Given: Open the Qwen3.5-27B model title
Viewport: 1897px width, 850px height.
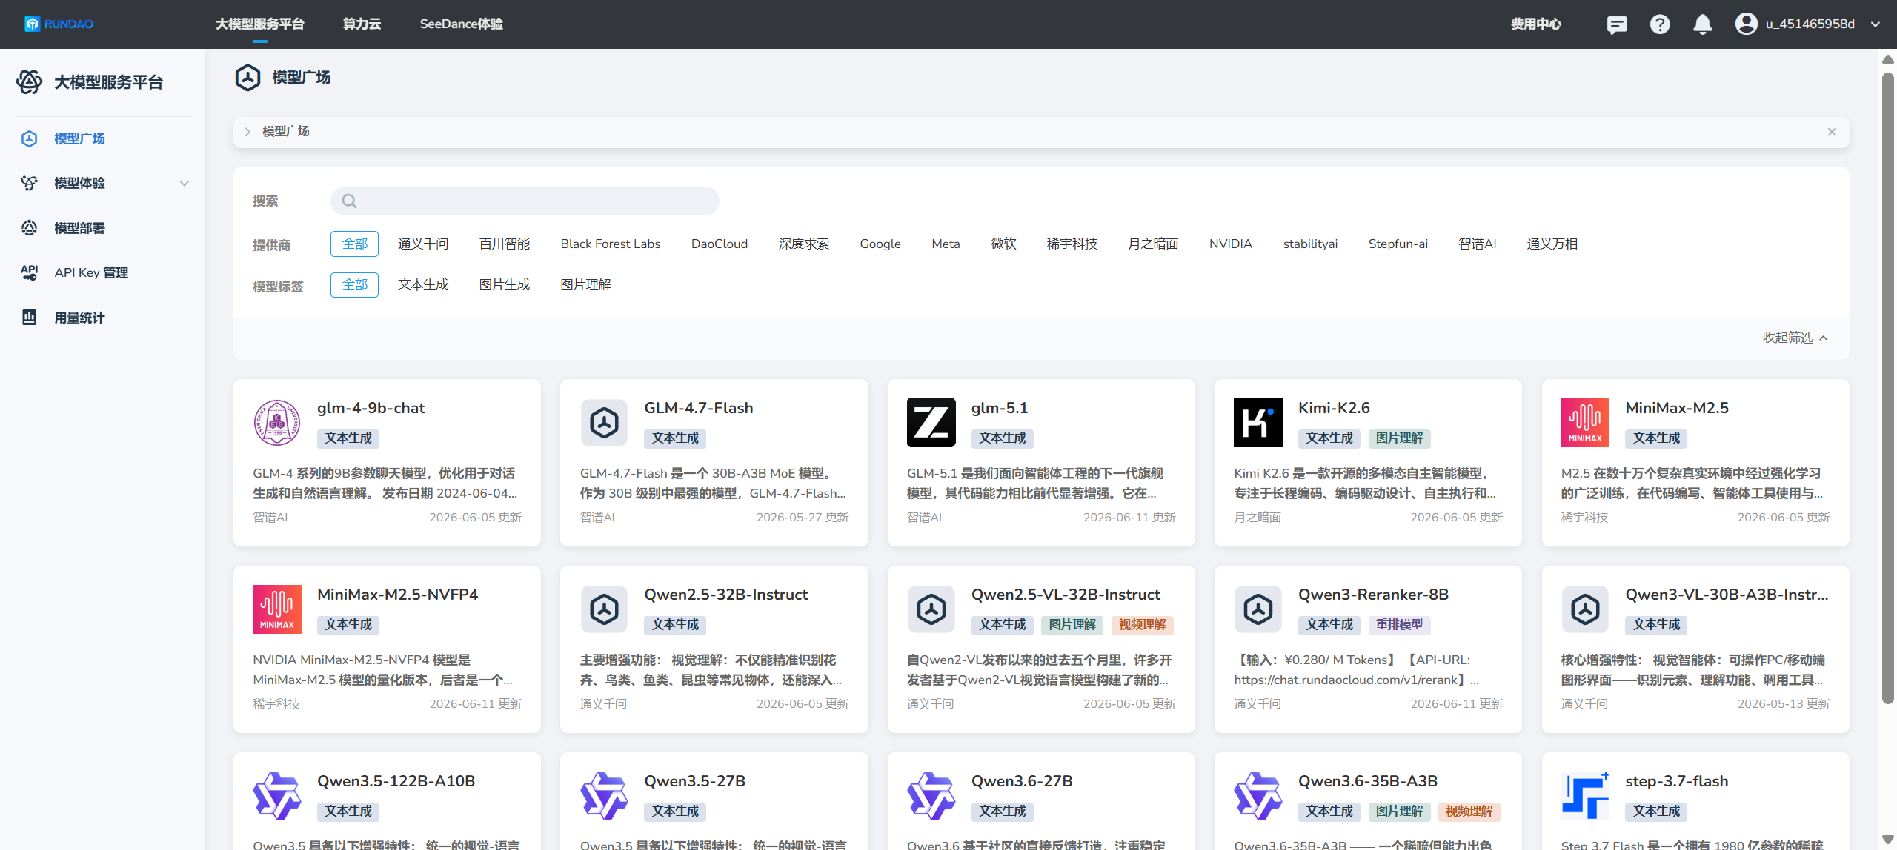Looking at the screenshot, I should coord(694,781).
